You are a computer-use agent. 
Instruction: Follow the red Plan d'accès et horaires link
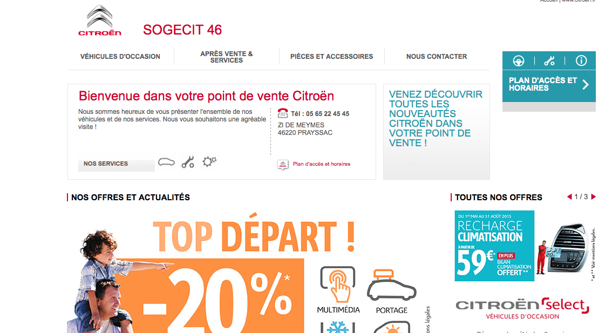322,164
